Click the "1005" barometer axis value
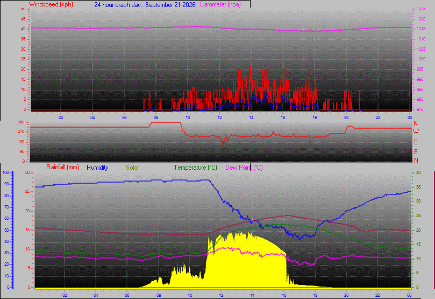Screen dimensions: 435x299 click(421, 49)
